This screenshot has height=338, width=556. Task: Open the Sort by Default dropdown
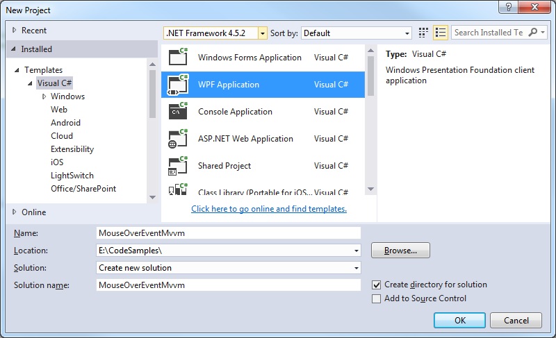click(x=407, y=33)
